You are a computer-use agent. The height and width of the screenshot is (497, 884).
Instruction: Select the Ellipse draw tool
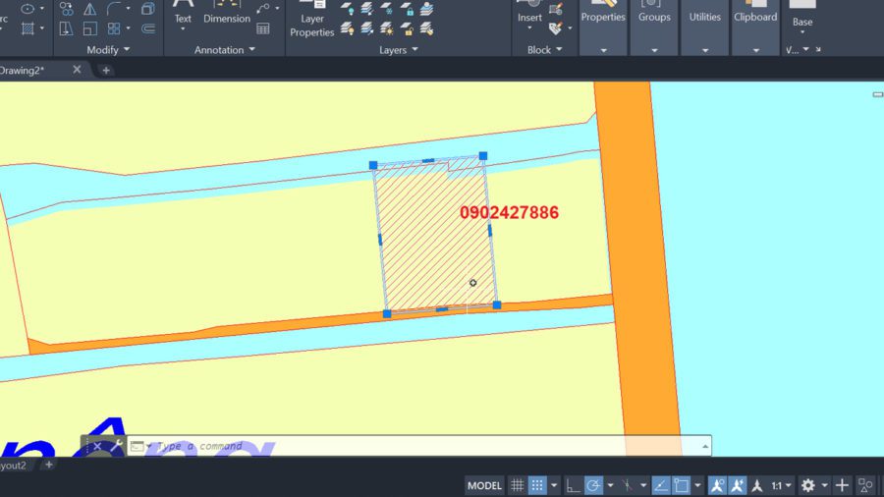click(x=28, y=9)
